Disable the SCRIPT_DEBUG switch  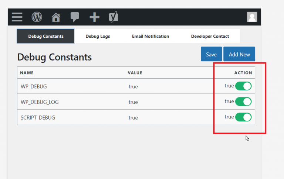coord(243,117)
